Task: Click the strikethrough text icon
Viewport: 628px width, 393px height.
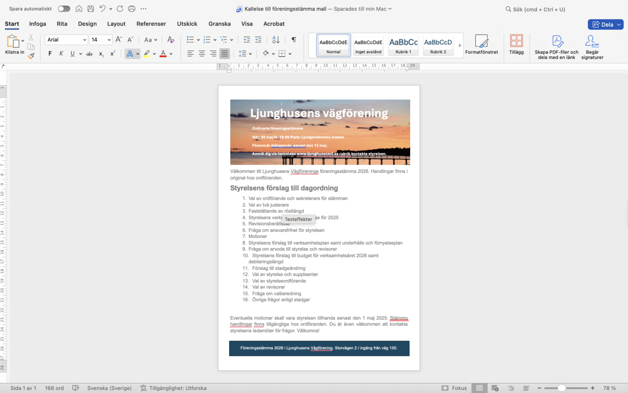Action: coord(89,54)
